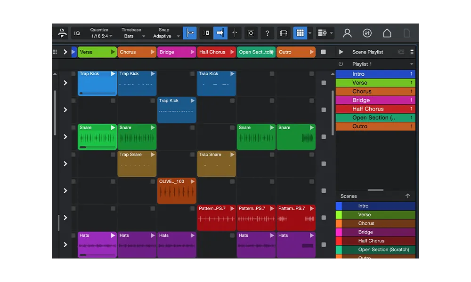Toggle the autoscroll right-arrow icon

point(220,33)
